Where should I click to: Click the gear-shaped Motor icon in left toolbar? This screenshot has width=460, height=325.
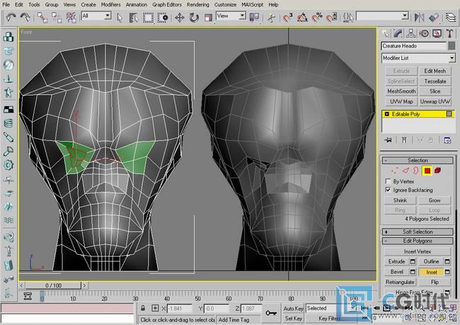click(8, 165)
